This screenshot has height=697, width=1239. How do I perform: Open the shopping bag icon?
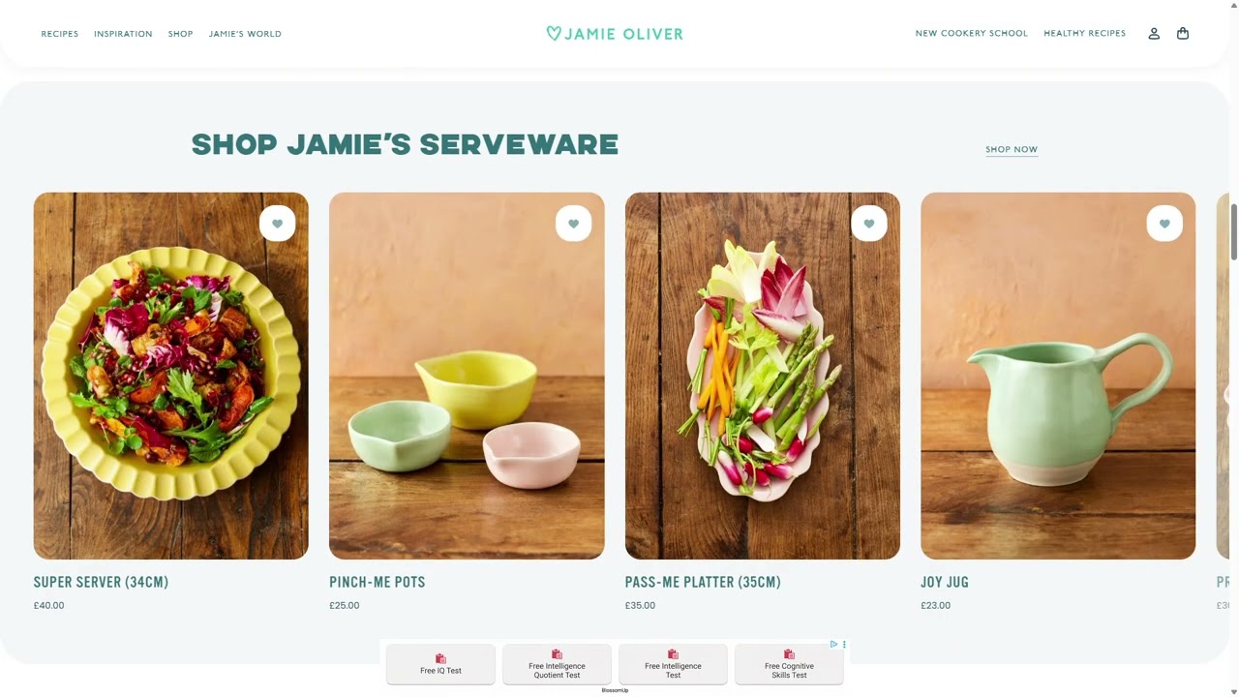(1183, 34)
